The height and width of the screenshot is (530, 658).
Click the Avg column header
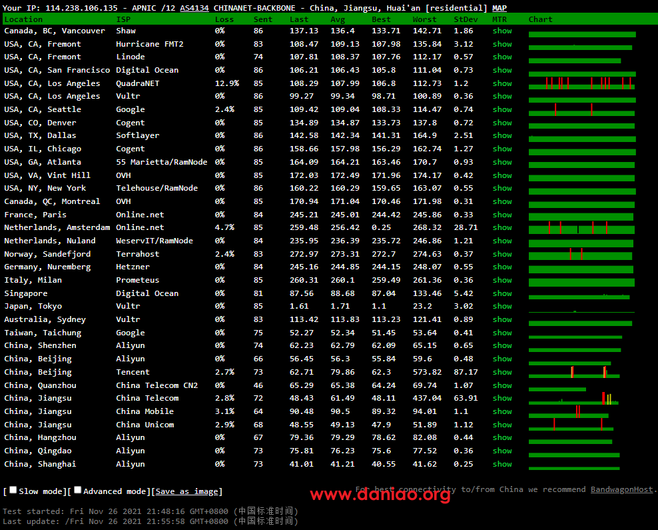[x=338, y=19]
